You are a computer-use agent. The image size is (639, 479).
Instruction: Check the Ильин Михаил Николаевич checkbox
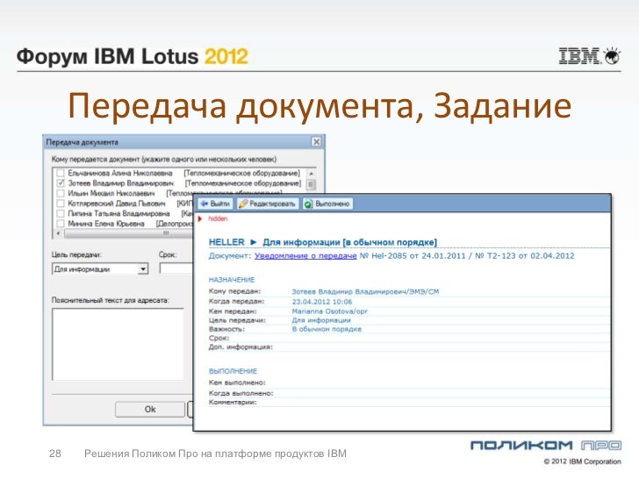pyautogui.click(x=61, y=193)
